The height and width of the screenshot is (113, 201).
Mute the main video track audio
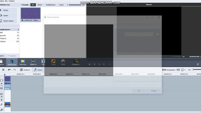pos(2,84)
